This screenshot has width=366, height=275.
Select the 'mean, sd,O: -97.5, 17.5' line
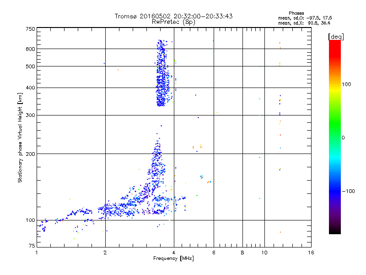coord(305,18)
